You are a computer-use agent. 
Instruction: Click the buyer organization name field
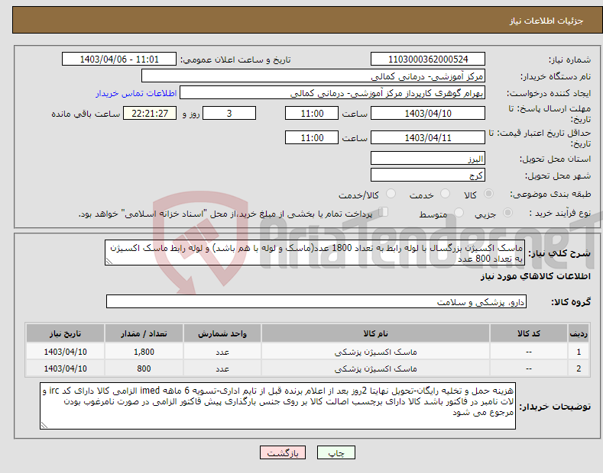click(x=313, y=76)
